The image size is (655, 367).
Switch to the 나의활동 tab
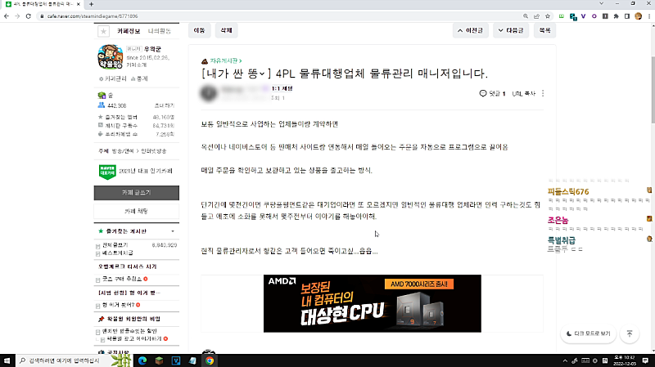(159, 31)
